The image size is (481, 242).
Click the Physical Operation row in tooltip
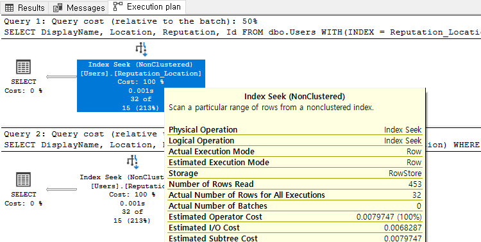pyautogui.click(x=295, y=129)
